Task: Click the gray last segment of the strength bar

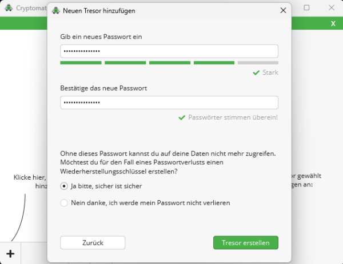Action: click(x=258, y=63)
